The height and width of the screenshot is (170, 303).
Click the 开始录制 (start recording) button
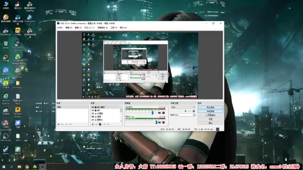(x=211, y=111)
